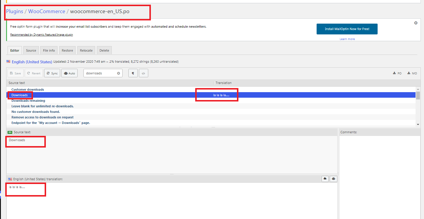Click the Plugins breadcrumb link

15,11
